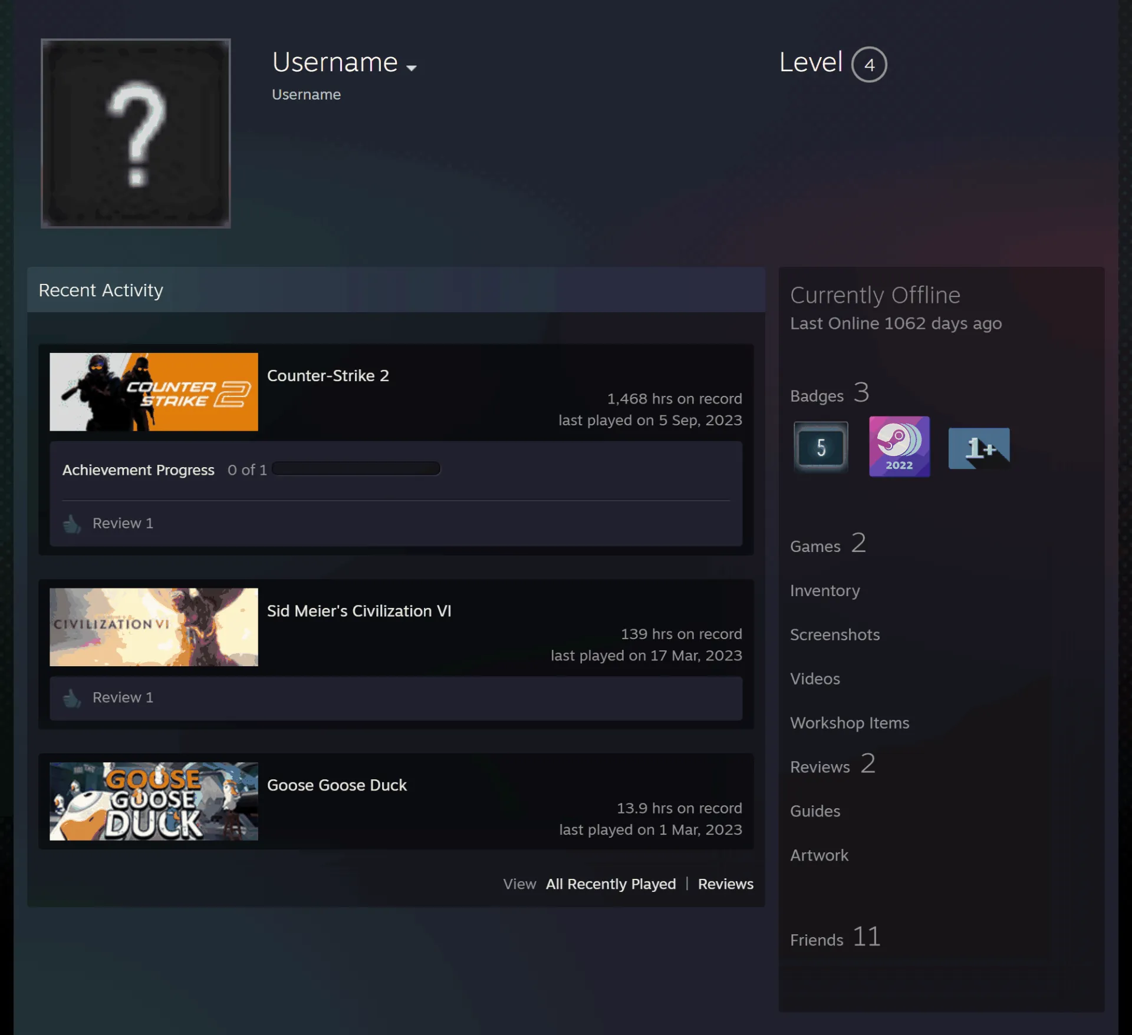Open the Civilization VI game thumbnail

pyautogui.click(x=154, y=627)
